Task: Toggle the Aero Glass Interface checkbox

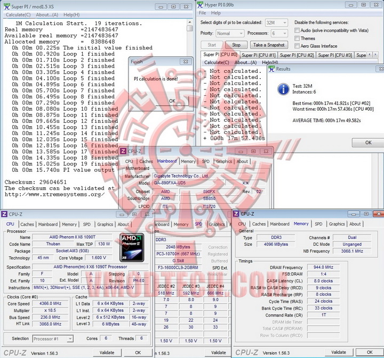Action: tap(297, 46)
